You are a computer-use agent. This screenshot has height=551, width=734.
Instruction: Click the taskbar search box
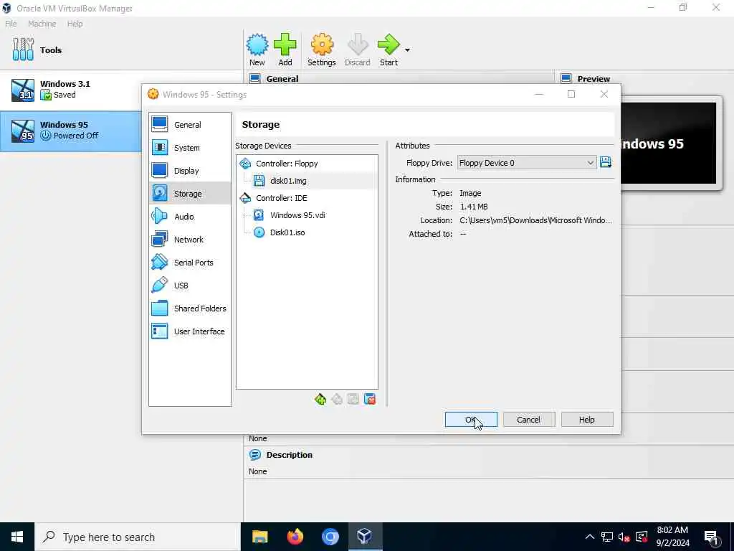(138, 537)
